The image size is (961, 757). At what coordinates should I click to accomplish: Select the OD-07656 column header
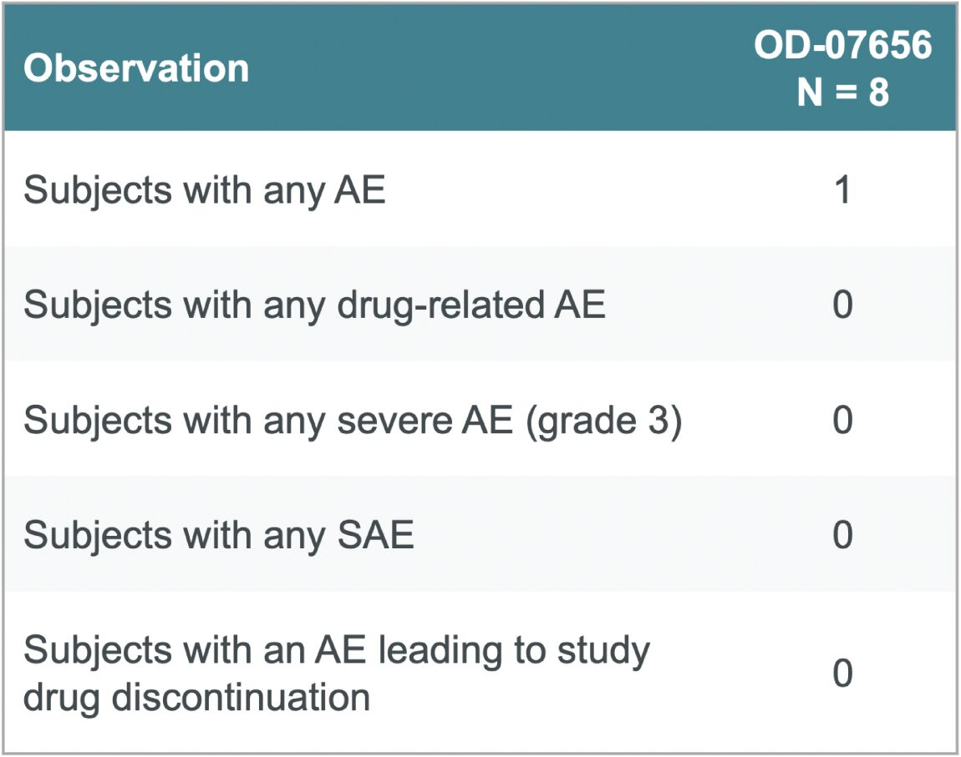[x=842, y=45]
